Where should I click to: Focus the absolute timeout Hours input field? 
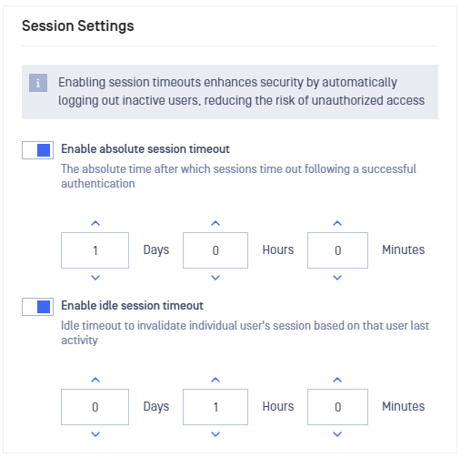215,250
